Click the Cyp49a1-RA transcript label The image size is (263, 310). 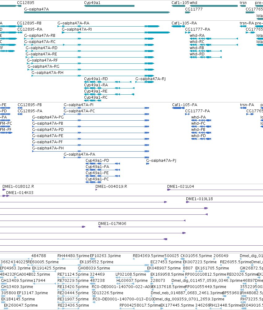pyautogui.click(x=96, y=85)
